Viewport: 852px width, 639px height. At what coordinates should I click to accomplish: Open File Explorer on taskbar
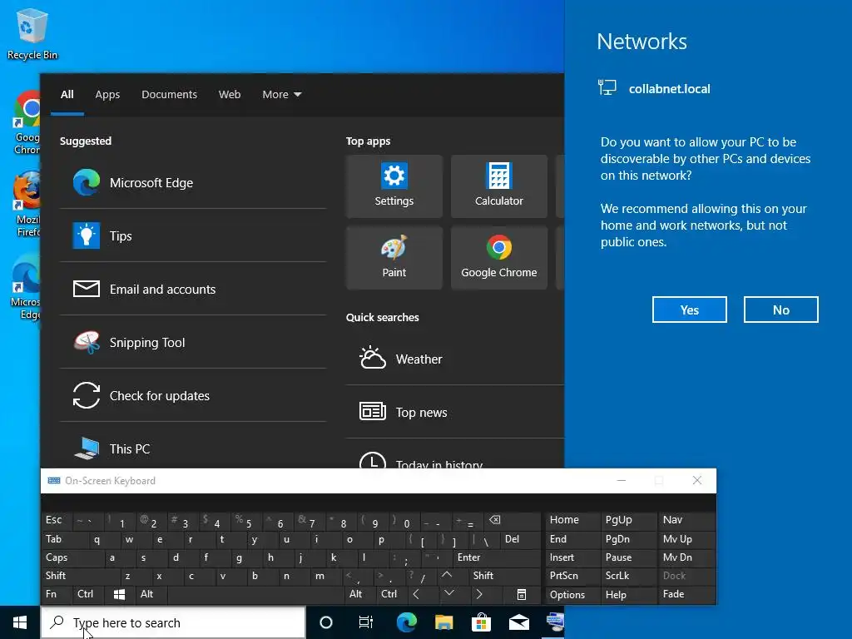(x=444, y=622)
